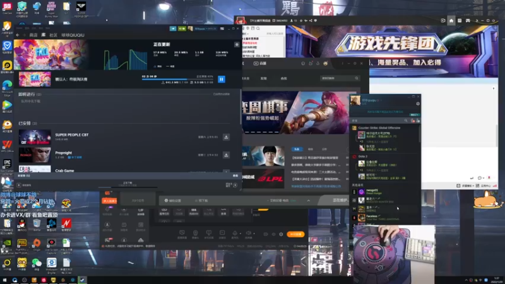Click the Windows Start button
The image size is (505, 284).
coord(5,280)
